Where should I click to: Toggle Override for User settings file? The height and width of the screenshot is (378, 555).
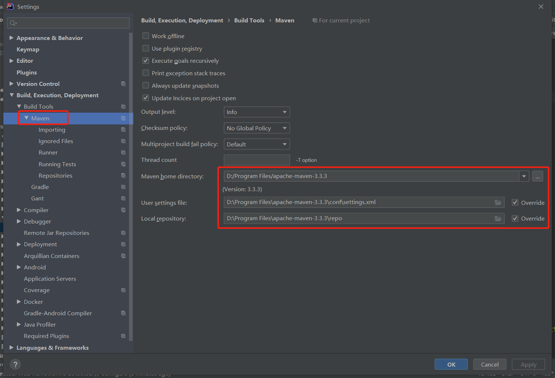515,203
